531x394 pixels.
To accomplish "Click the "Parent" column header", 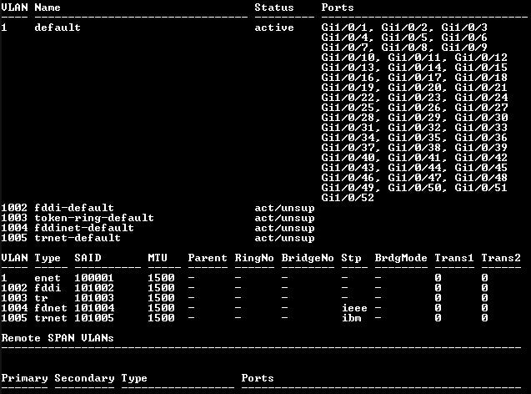I will (208, 258).
